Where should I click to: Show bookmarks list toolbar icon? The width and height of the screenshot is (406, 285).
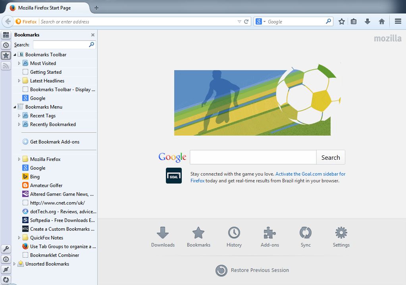[x=354, y=21]
